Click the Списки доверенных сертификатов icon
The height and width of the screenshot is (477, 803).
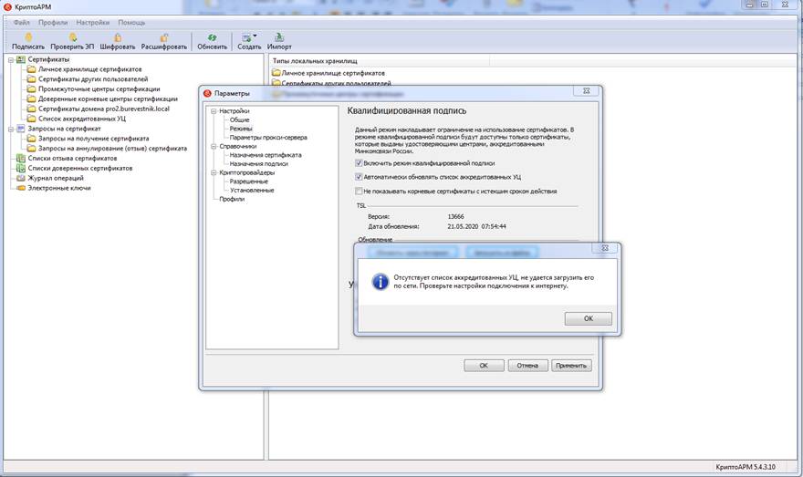(x=21, y=168)
